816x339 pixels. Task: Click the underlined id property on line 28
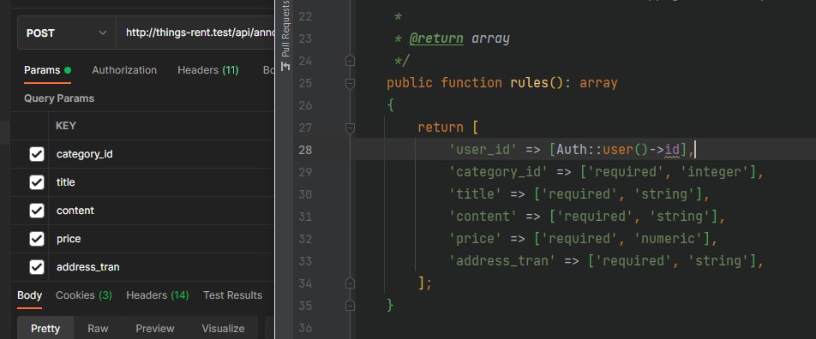pos(672,150)
